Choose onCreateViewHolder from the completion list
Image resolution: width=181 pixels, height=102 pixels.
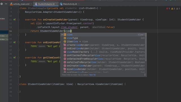[103, 66]
